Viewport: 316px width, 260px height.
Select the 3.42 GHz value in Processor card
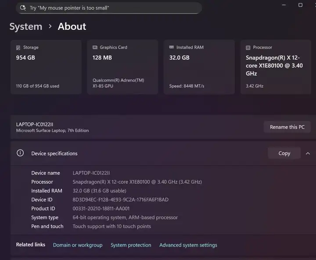[x=255, y=86]
